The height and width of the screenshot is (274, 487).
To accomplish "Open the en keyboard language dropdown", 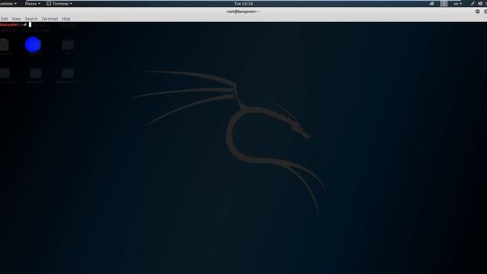I will click(457, 4).
